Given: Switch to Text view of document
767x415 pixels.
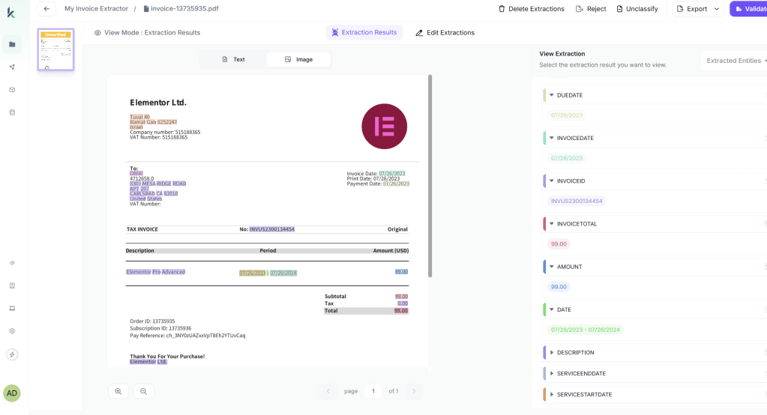Looking at the screenshot, I should (x=233, y=59).
